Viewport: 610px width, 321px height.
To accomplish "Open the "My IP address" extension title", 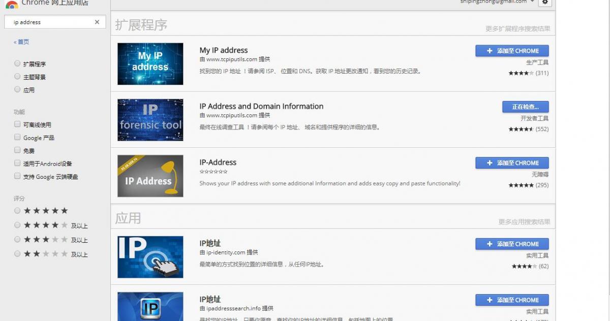I will tap(224, 50).
